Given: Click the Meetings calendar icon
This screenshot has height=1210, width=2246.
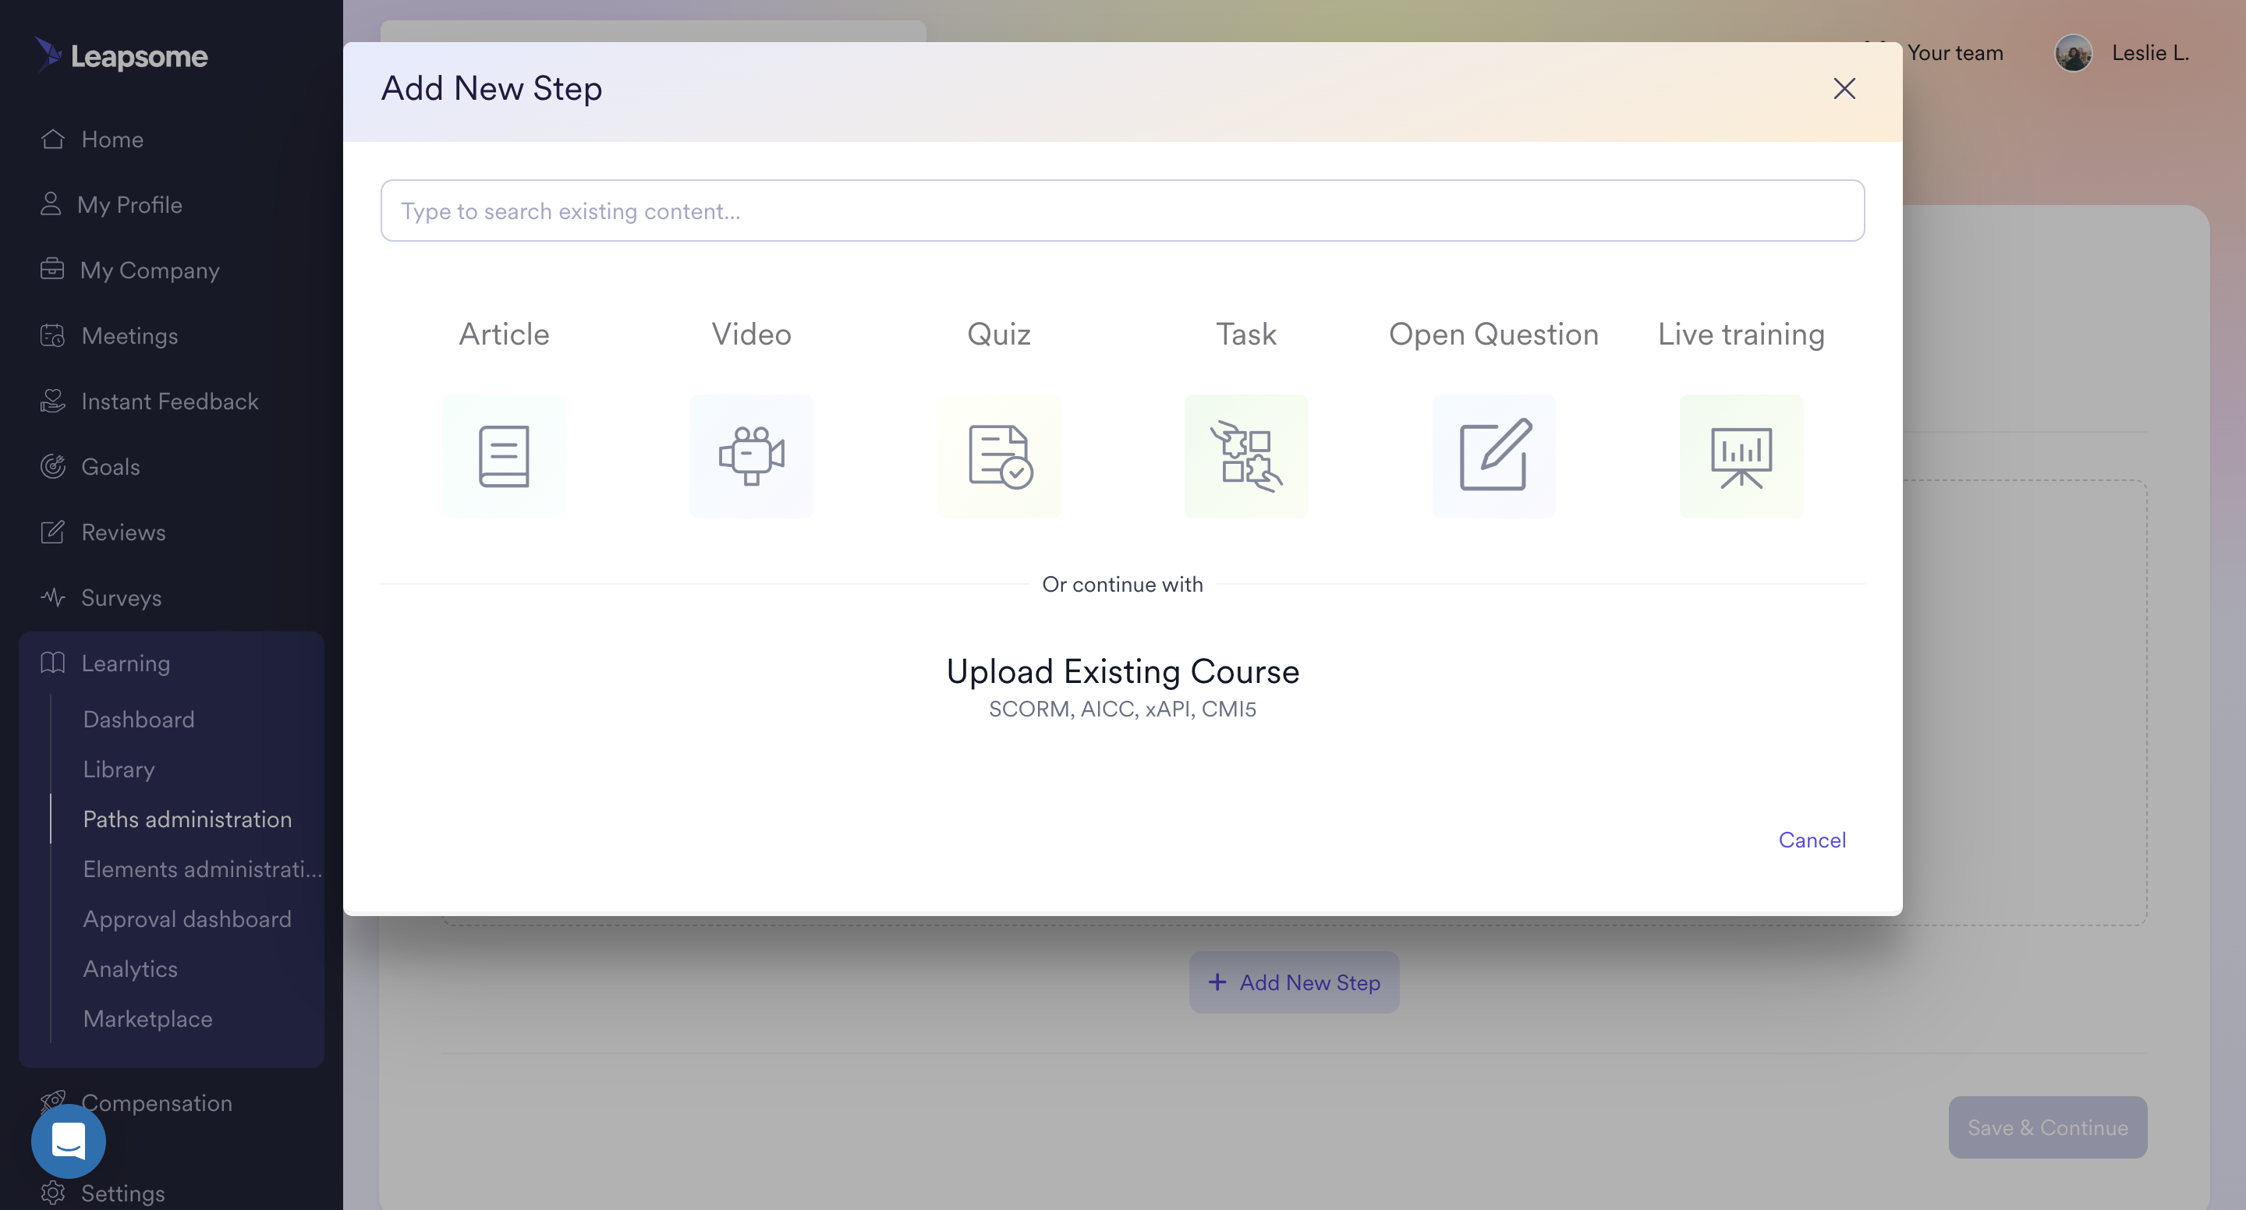Looking at the screenshot, I should (x=52, y=335).
